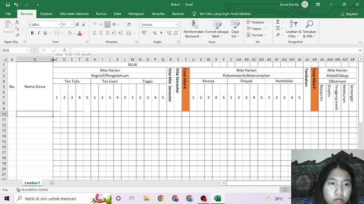Open the File tab
Screen dimensions: 364x204
tap(9, 14)
